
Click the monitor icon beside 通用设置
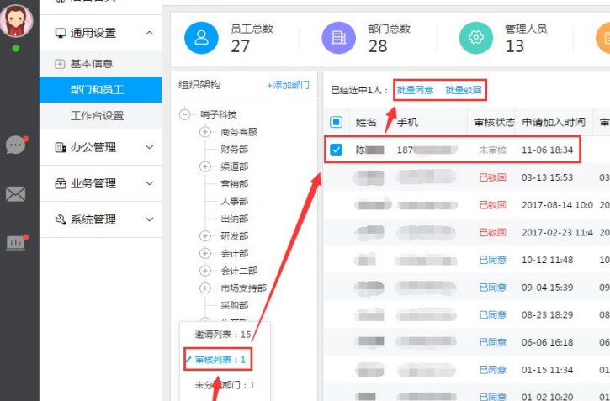click(x=61, y=33)
